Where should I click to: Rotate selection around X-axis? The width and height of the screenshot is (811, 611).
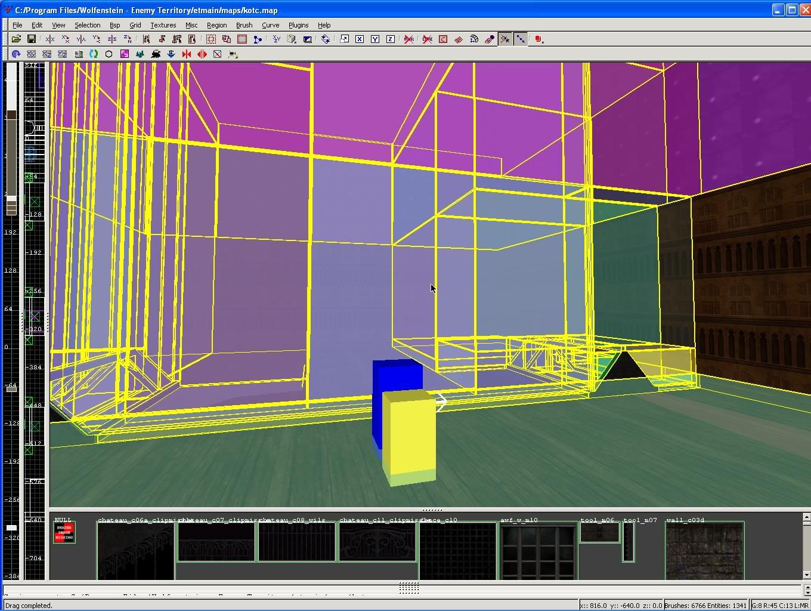(66, 39)
